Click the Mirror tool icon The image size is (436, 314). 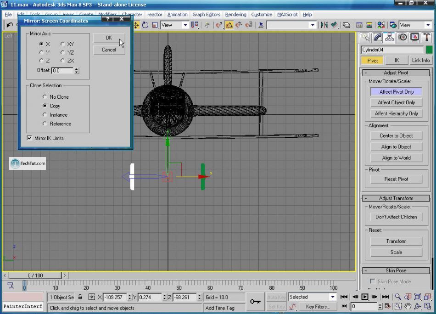pos(324,25)
